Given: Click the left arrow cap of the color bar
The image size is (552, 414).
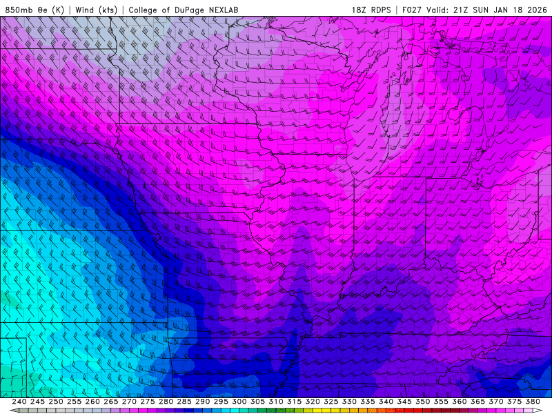Looking at the screenshot, I should (14, 411).
